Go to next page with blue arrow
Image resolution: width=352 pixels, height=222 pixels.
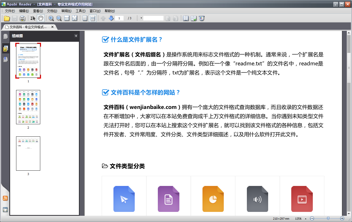click(x=111, y=18)
